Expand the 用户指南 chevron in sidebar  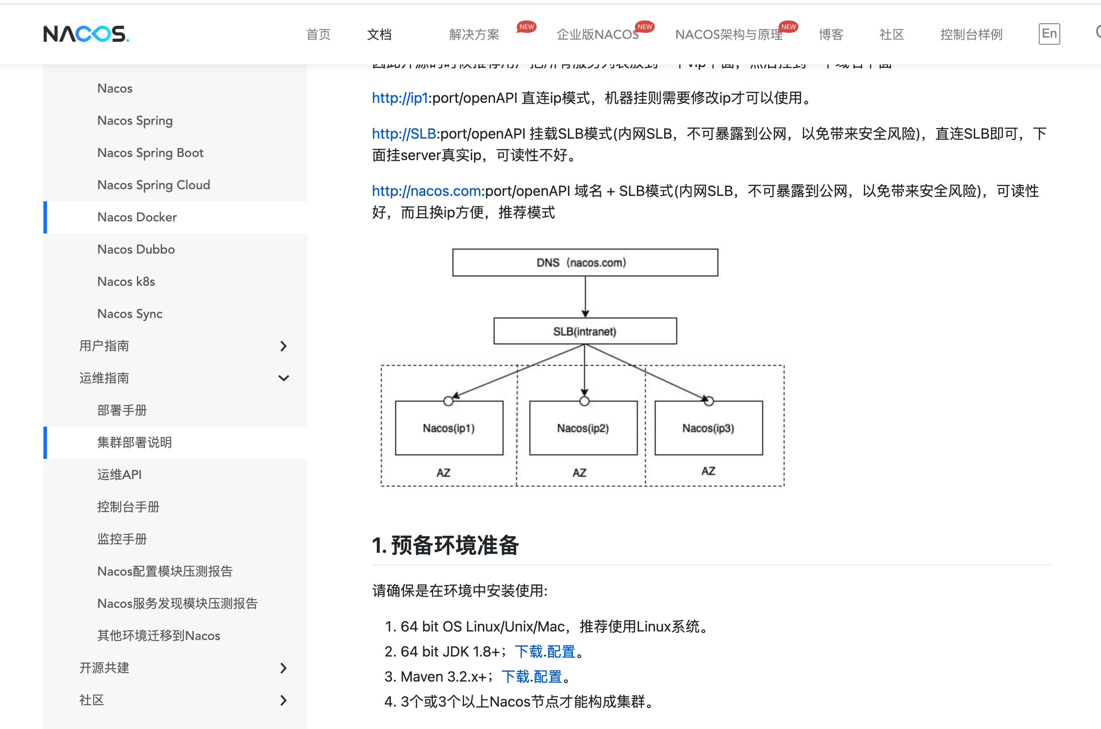tap(283, 346)
